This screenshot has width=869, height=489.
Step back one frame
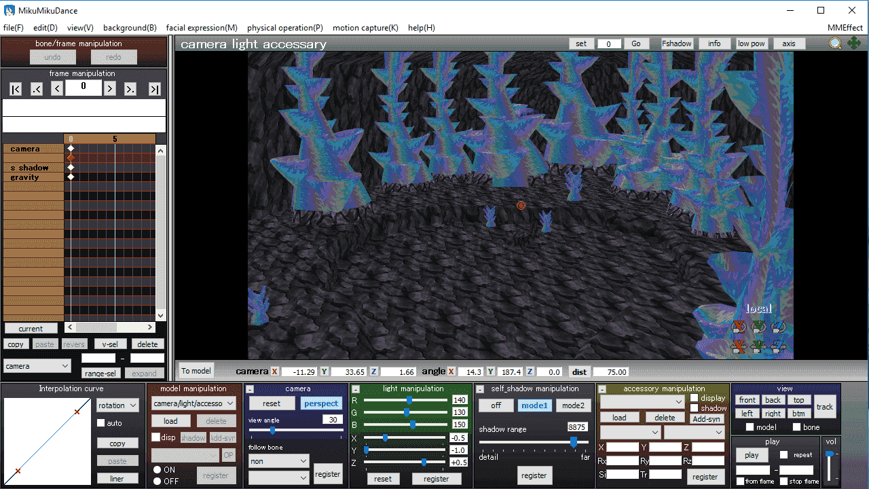point(57,89)
